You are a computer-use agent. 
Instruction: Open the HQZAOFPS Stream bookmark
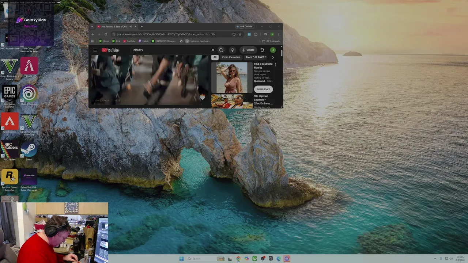[x=163, y=41]
